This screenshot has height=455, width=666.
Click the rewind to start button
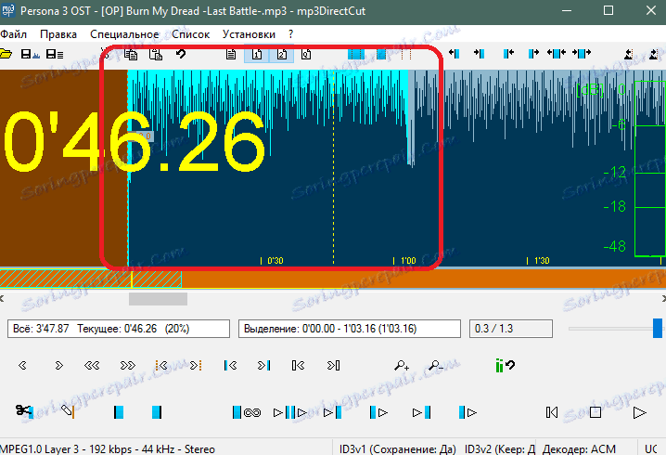click(552, 412)
